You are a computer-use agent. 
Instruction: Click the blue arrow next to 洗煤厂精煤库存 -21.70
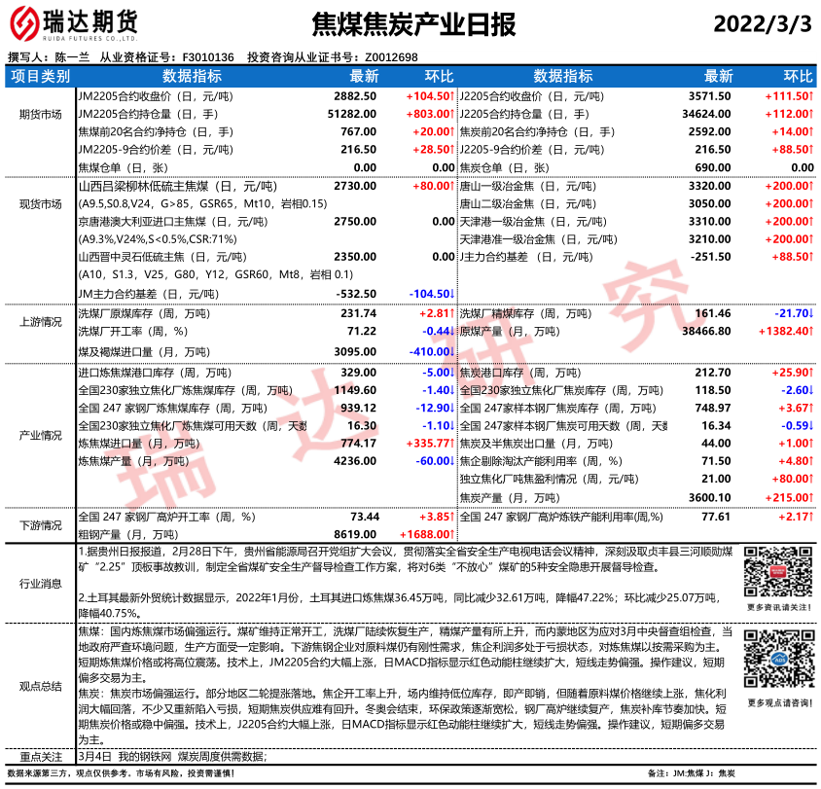point(810,313)
